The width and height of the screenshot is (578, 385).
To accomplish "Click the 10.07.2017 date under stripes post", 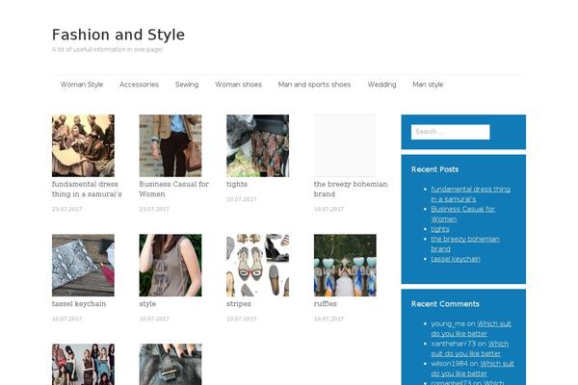I will (242, 319).
